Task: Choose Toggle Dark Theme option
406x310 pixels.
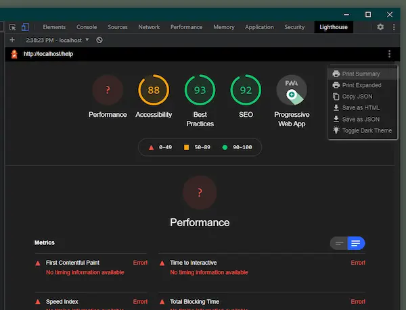Action: (x=366, y=130)
